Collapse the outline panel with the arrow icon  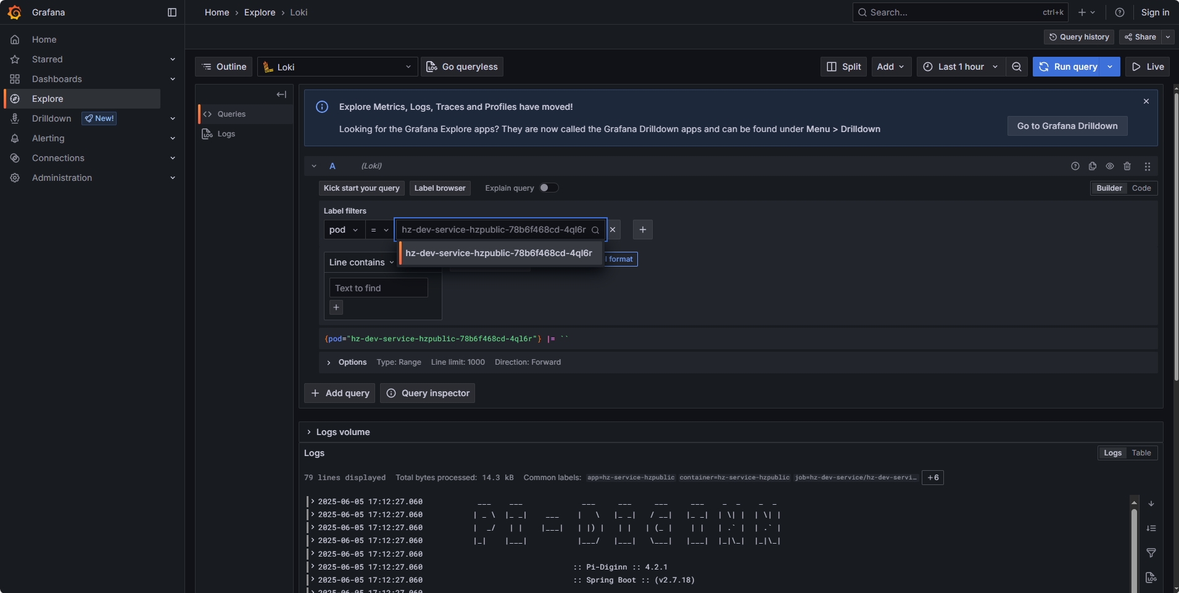[281, 94]
